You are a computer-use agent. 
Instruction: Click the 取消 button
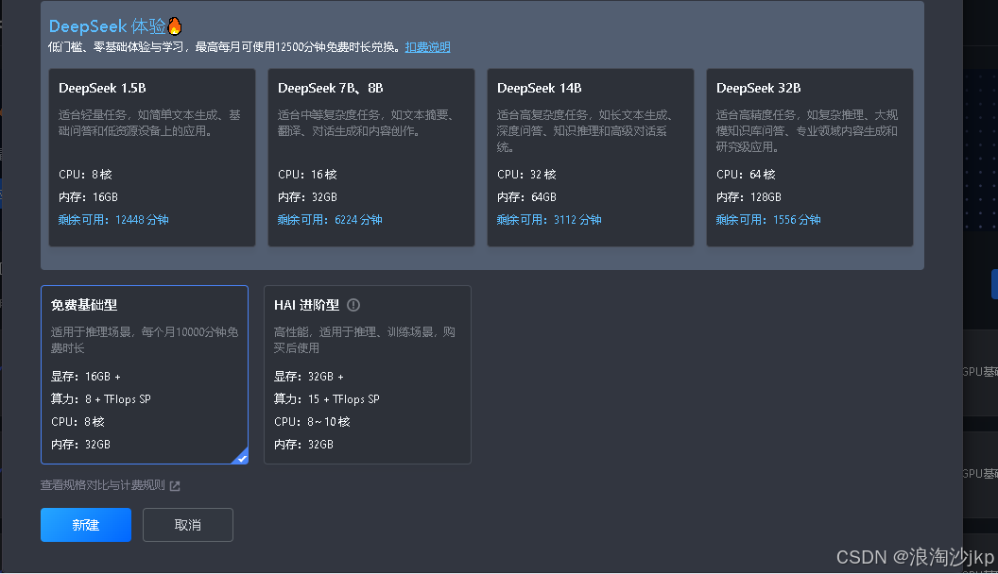click(188, 525)
